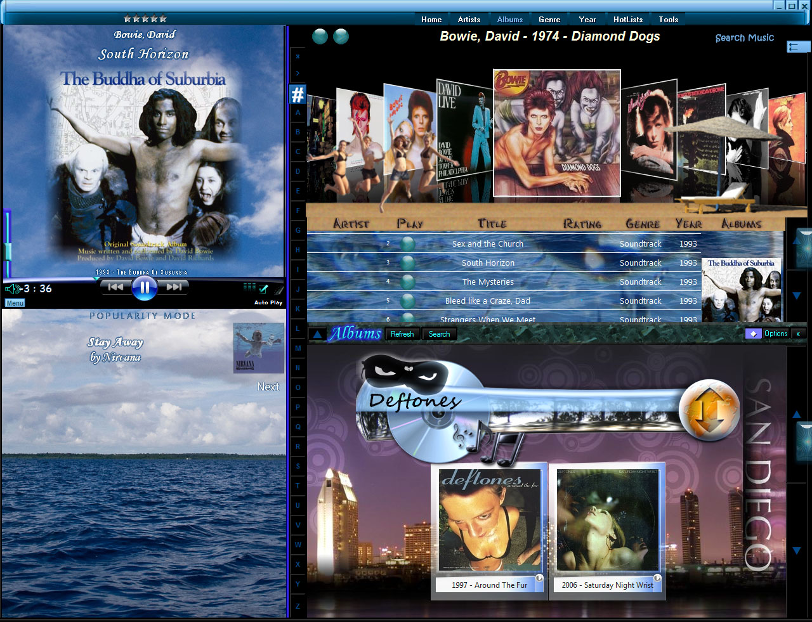Screen dimensions: 812x622
Task: Click the Deftones artist logo
Action: tap(414, 401)
